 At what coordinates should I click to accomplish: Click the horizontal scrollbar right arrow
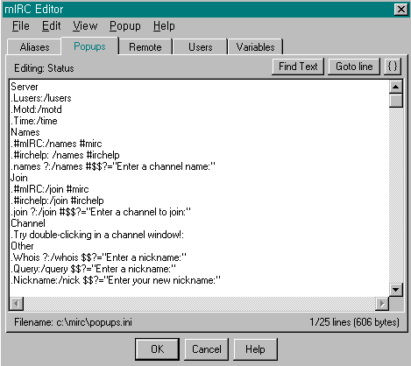(382, 304)
